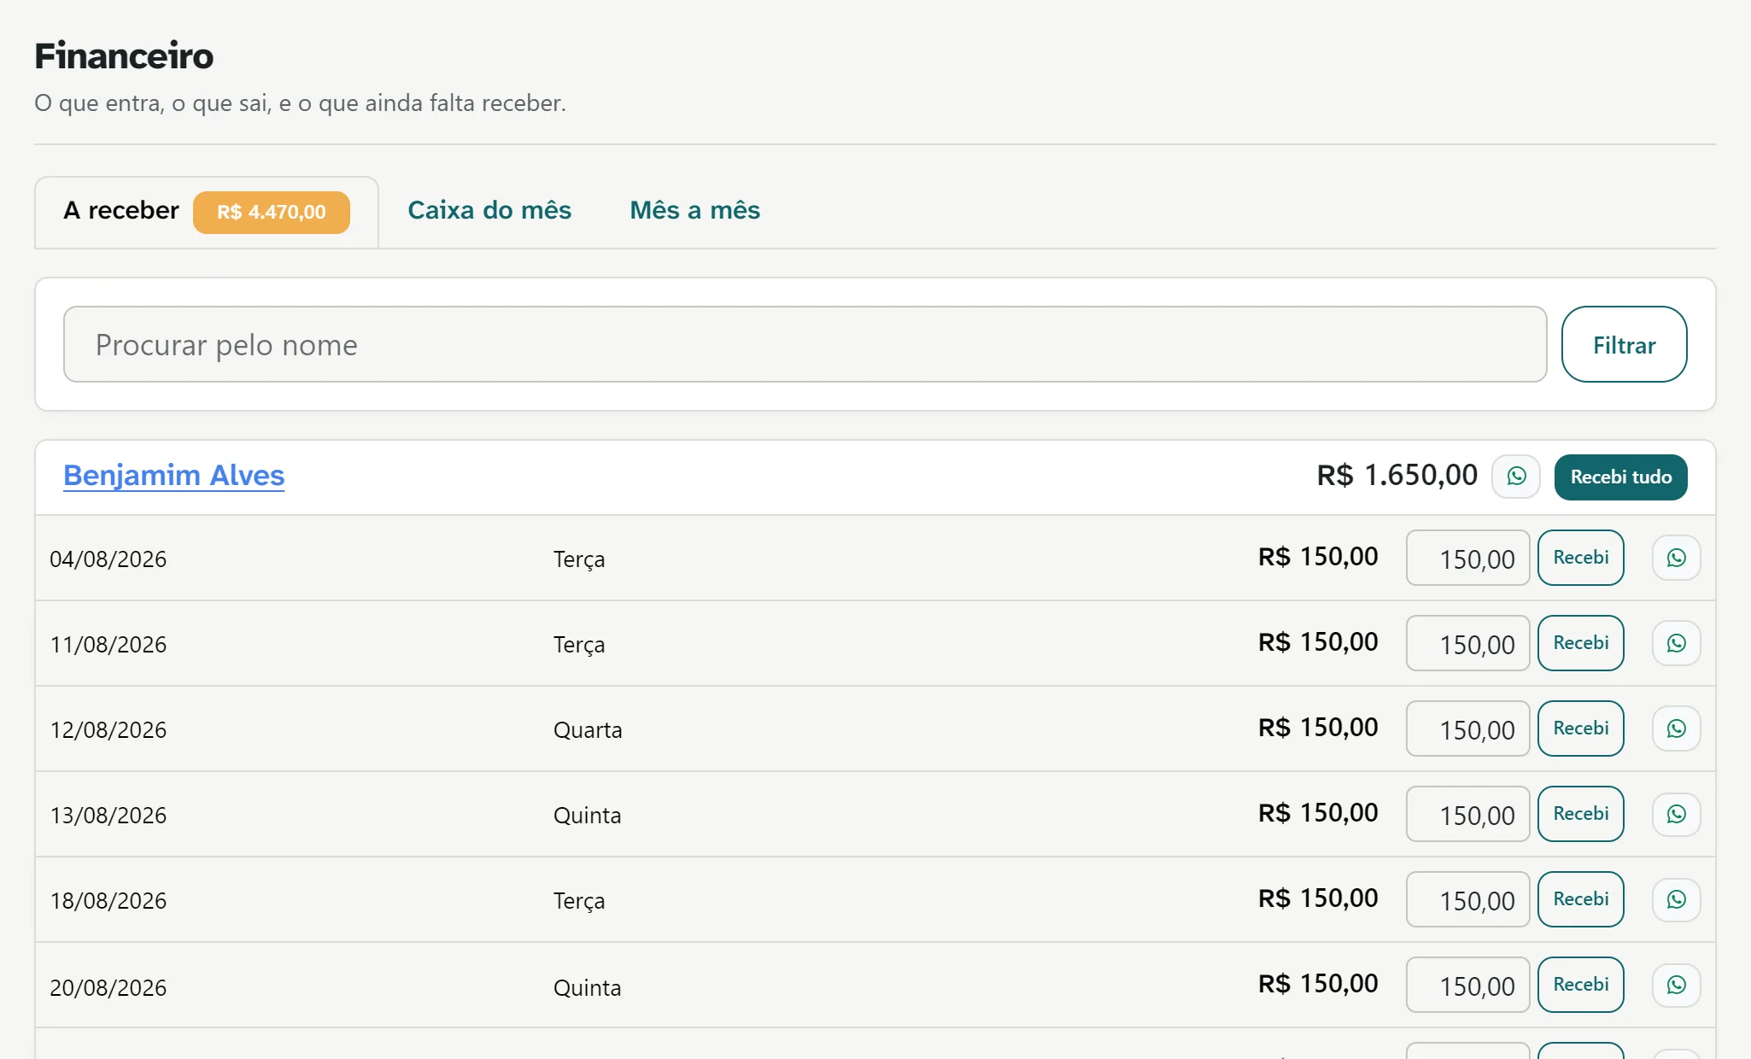1751x1059 pixels.
Task: Send WhatsApp reminder for 04/08/2026 row
Action: 1676,558
